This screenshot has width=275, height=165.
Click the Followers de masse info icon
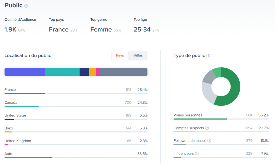[209, 141]
